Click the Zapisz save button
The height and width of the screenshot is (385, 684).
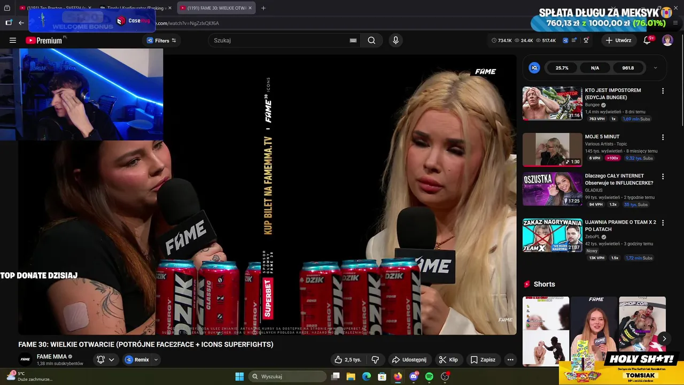pos(483,360)
